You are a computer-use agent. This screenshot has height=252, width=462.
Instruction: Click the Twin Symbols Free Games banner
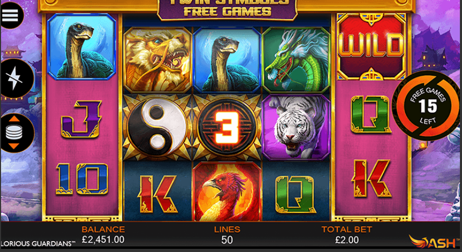[x=227, y=9]
